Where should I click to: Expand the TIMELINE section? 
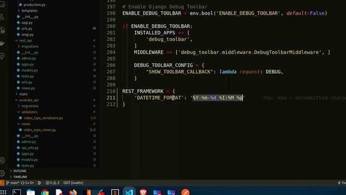coord(20,177)
